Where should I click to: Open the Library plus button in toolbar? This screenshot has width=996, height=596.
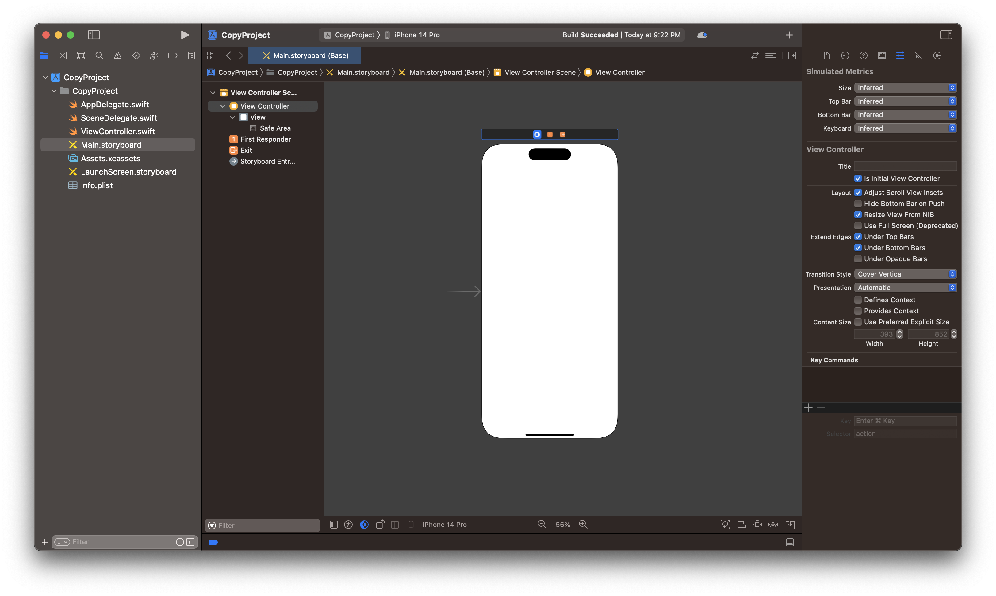pos(789,35)
